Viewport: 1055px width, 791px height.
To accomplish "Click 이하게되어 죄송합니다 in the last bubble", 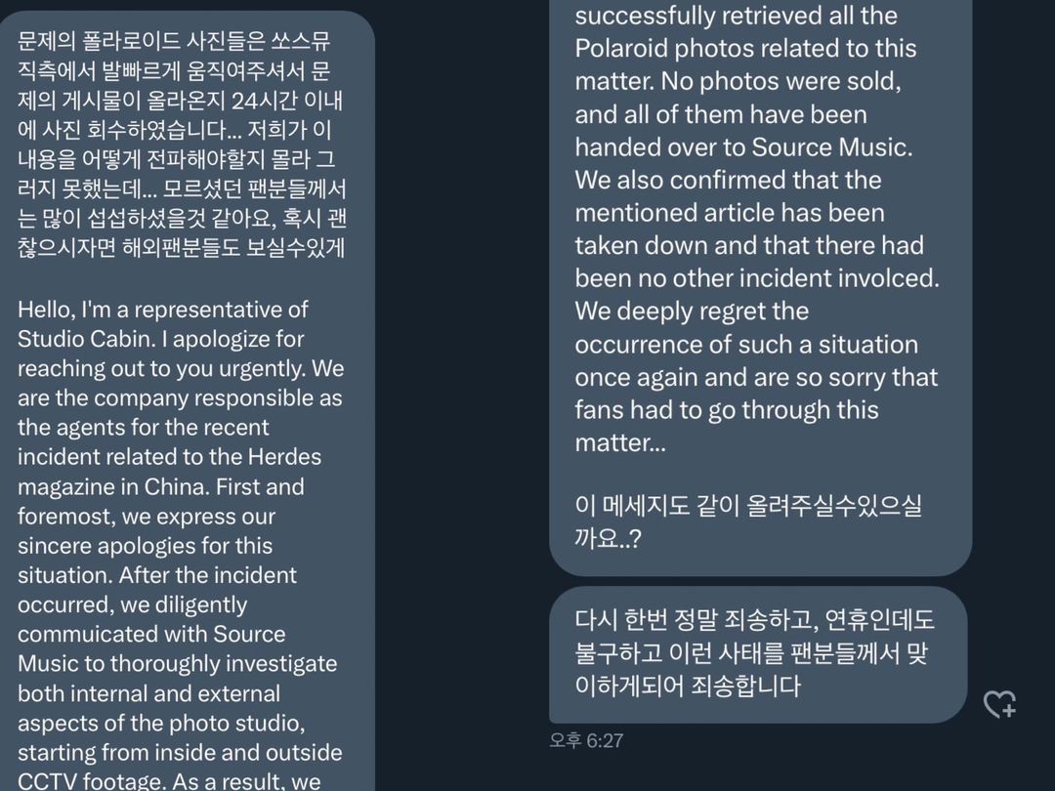I will pos(688,686).
